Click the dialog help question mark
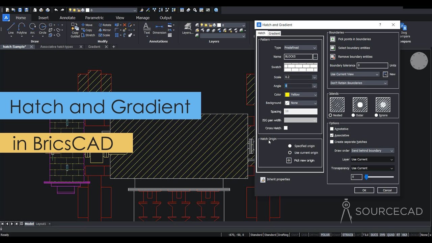 coord(380,25)
